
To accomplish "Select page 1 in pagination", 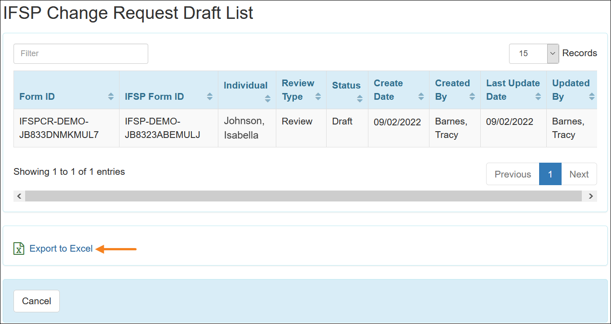I will click(x=550, y=174).
